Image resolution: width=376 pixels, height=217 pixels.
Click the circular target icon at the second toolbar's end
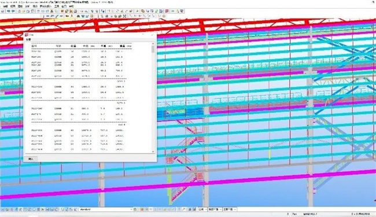pyautogui.click(x=164, y=16)
